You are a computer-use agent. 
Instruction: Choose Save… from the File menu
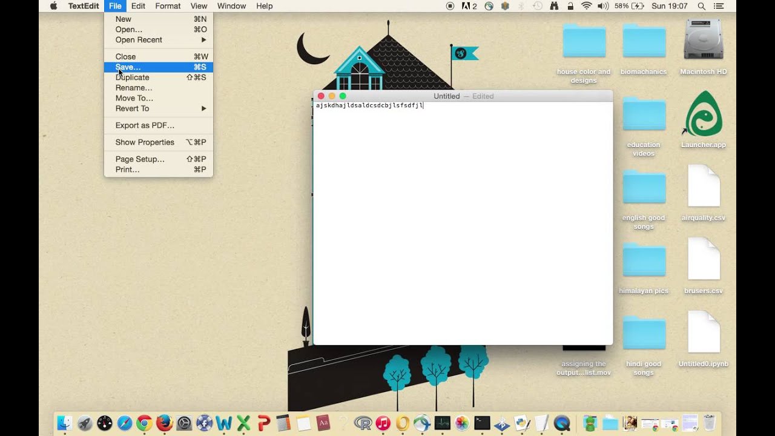pyautogui.click(x=159, y=67)
